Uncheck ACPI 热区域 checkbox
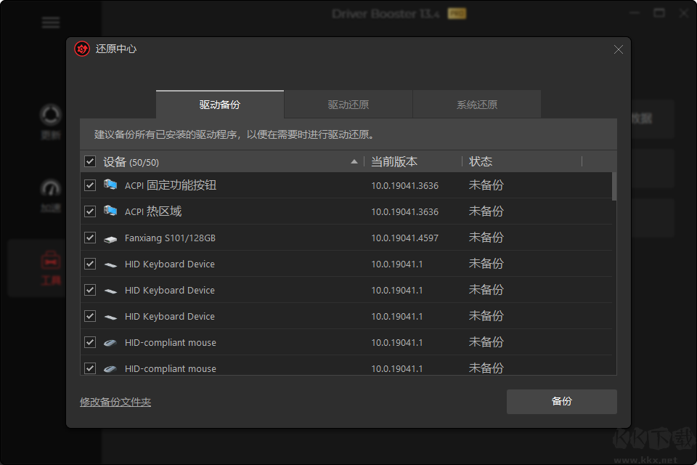Viewport: 697px width, 465px height. pos(90,211)
